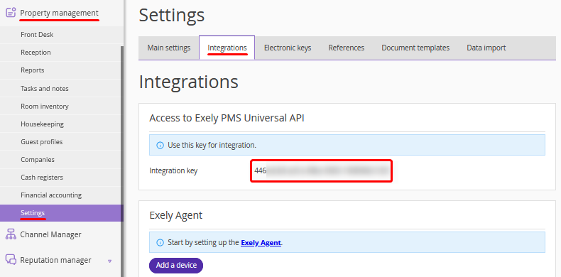Screen dimensions: 561x277
Task: Click info icon in Exely Agent notice
Action: 160,242
